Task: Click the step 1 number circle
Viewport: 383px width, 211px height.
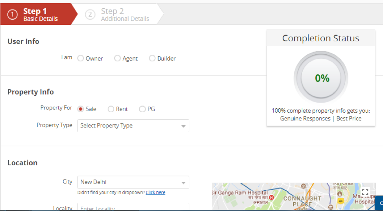Action: pos(12,15)
